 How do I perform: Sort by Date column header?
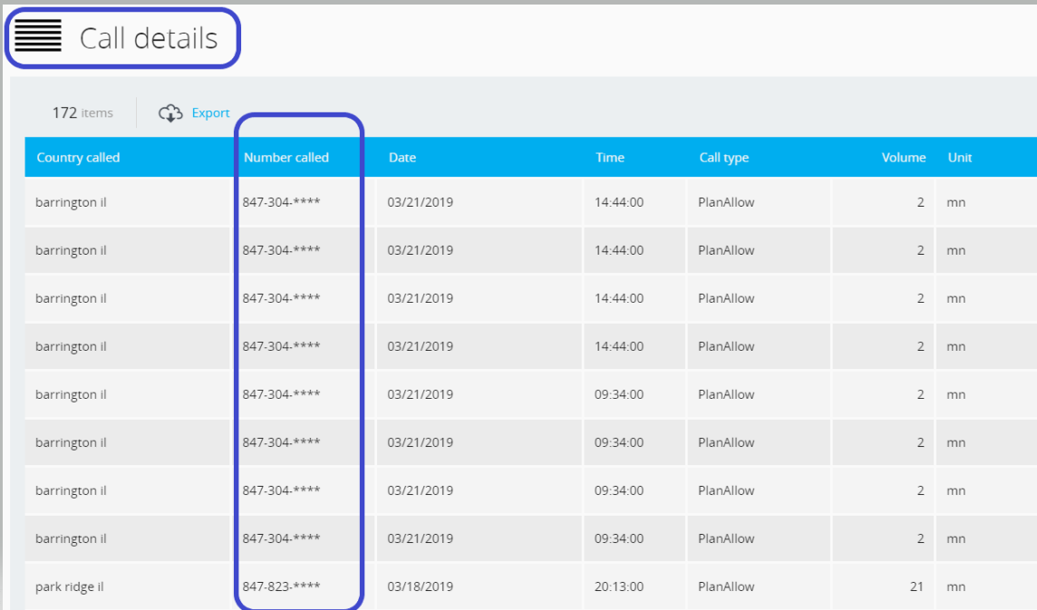402,158
